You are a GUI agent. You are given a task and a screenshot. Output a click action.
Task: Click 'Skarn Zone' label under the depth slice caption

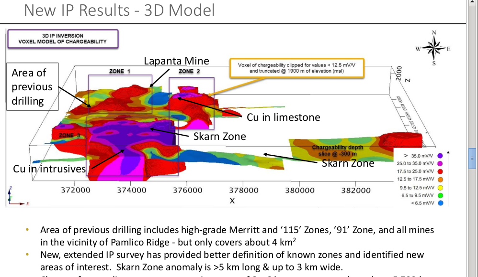pos(348,163)
